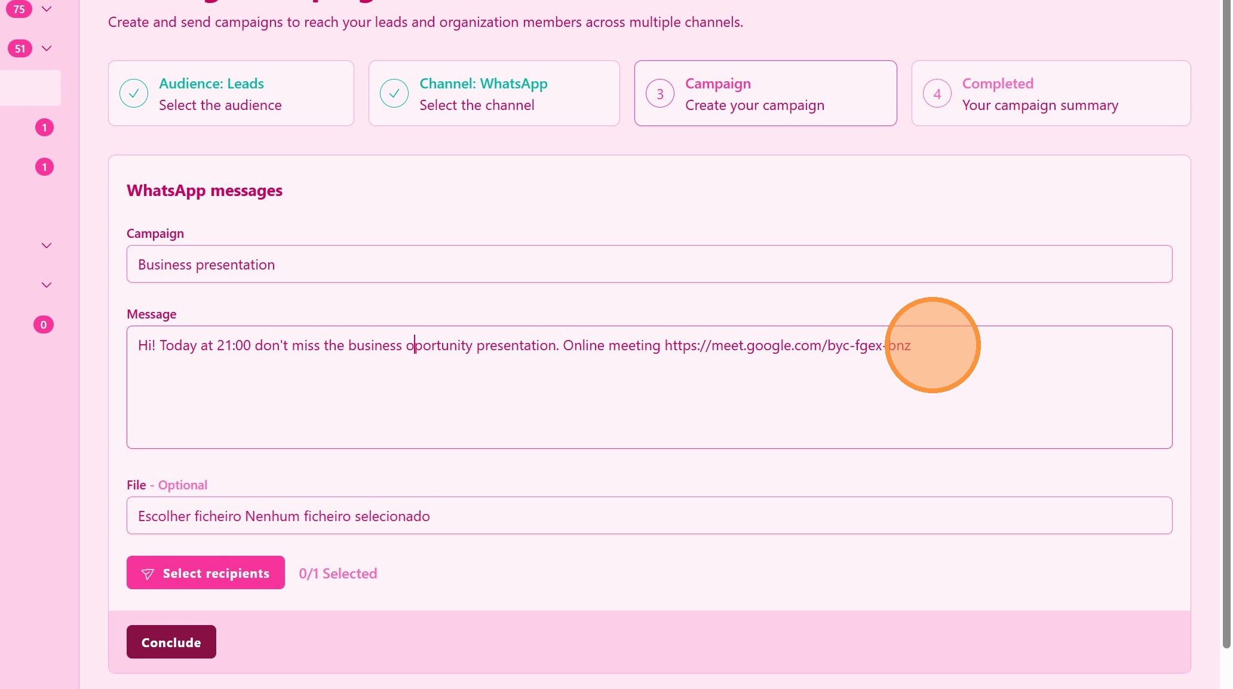Click the Audience Leads checkmark icon
The image size is (1233, 689).
click(x=134, y=93)
